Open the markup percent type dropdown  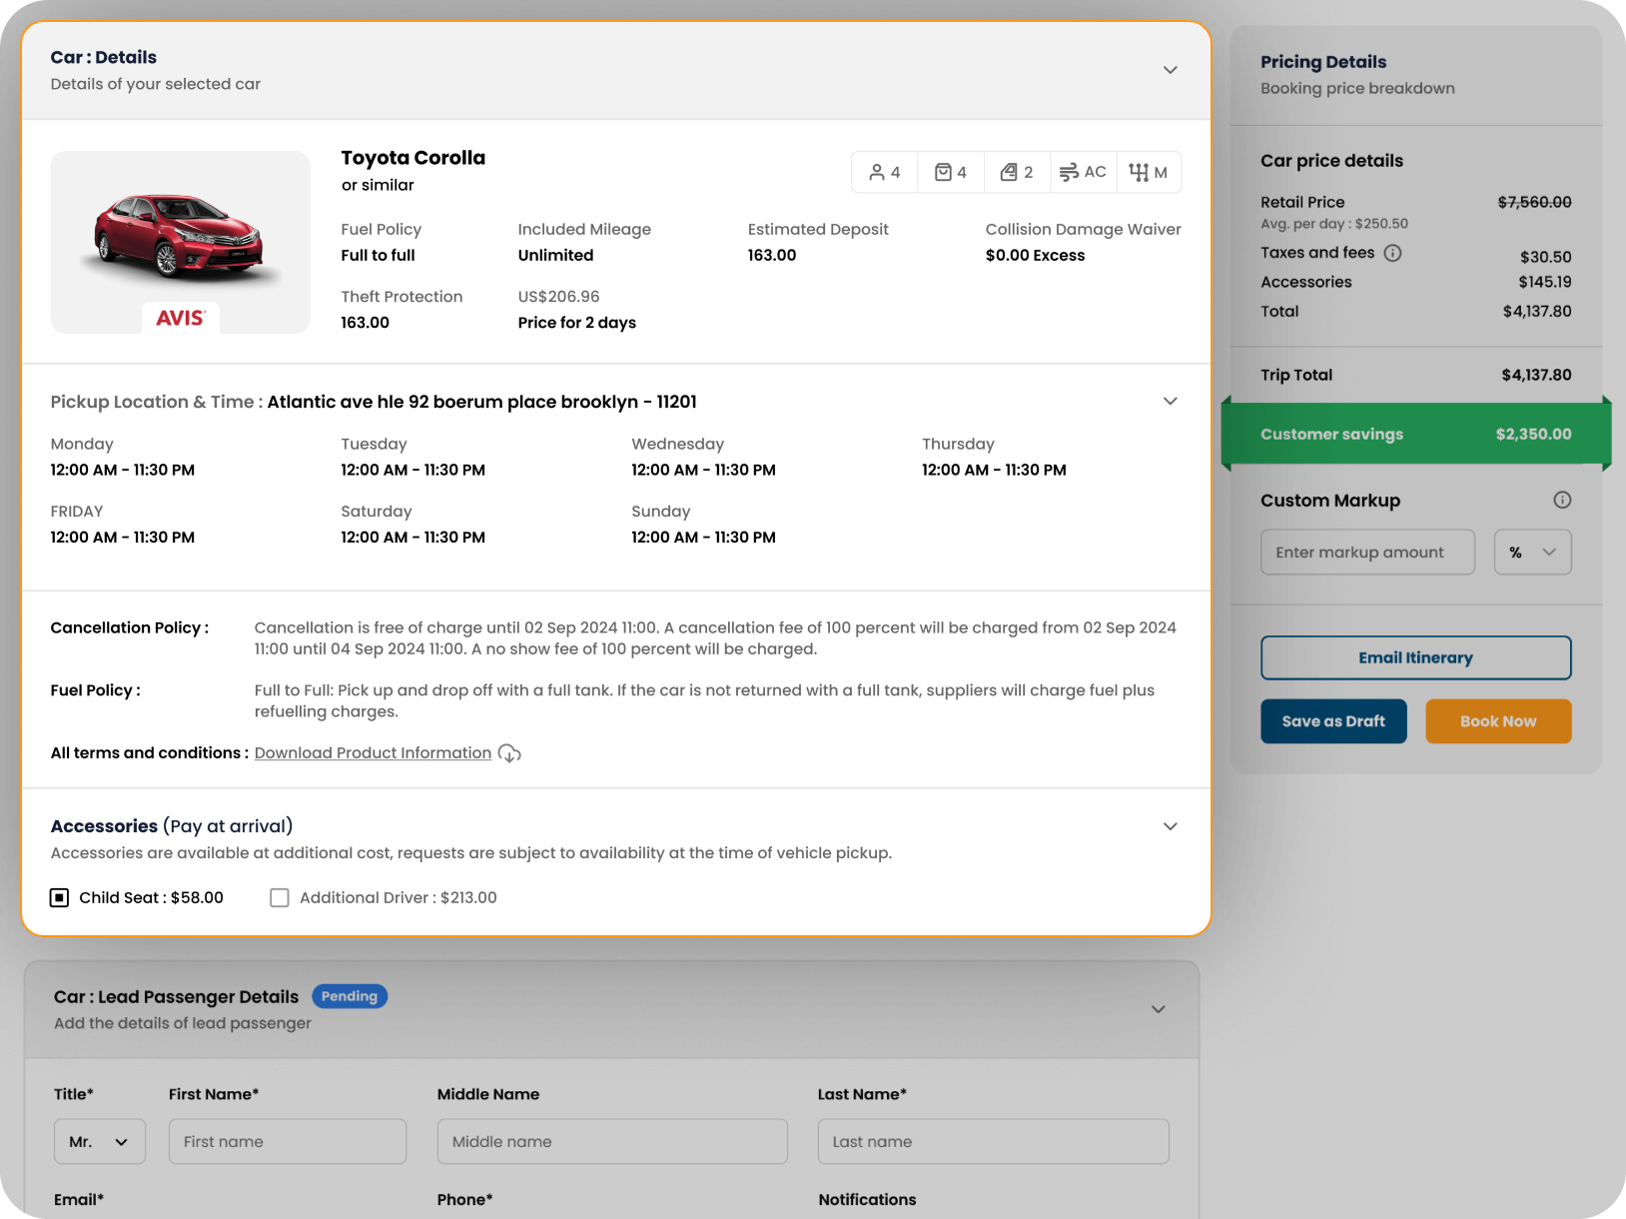1532,553
